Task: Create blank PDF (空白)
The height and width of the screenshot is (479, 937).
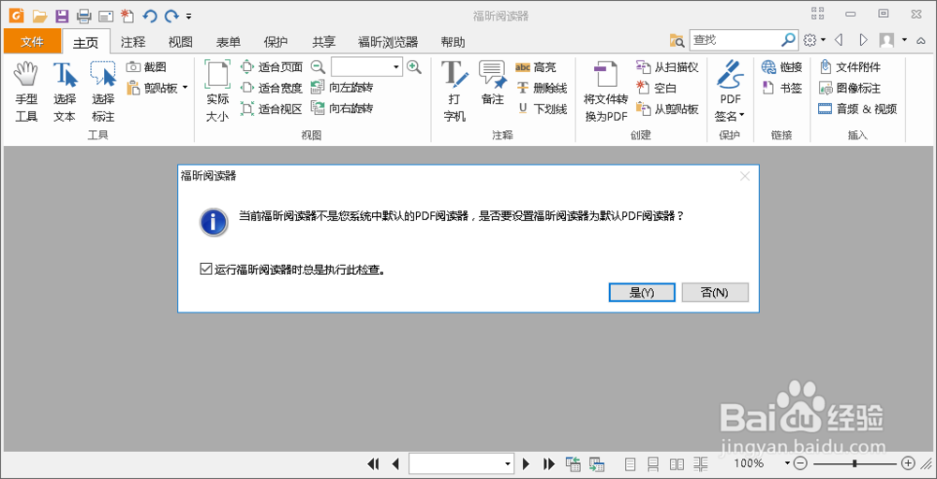Action: tap(656, 88)
